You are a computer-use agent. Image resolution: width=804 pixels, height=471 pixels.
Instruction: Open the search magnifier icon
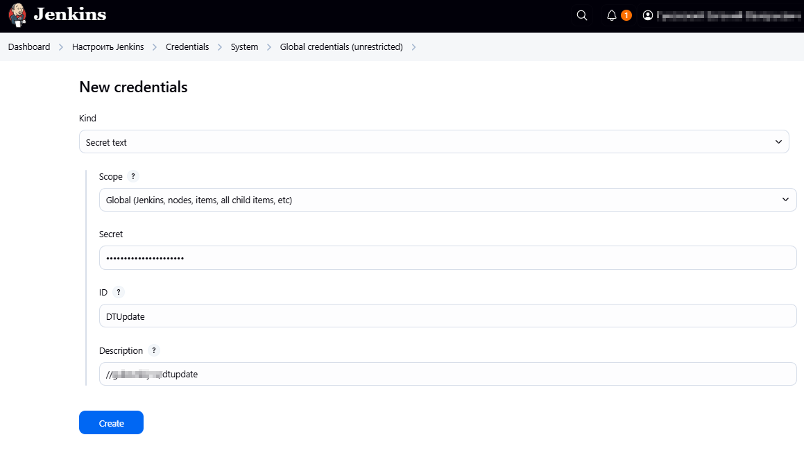point(582,15)
